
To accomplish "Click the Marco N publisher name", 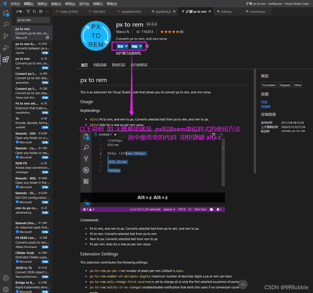I will coord(123,32).
